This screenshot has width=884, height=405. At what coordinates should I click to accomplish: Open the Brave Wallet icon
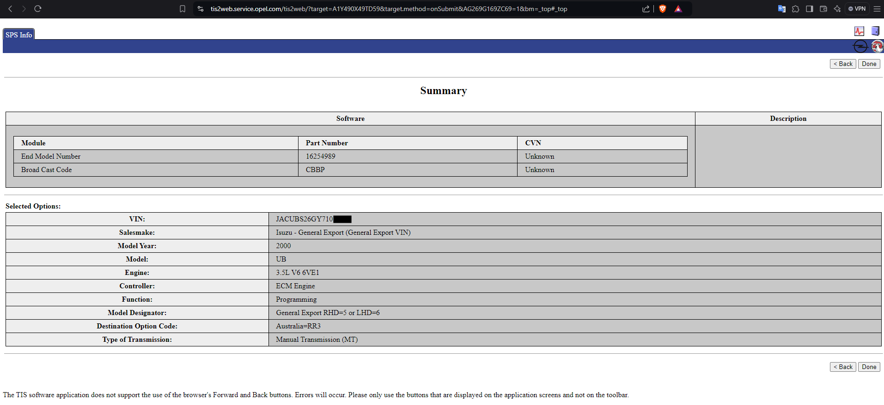(823, 9)
